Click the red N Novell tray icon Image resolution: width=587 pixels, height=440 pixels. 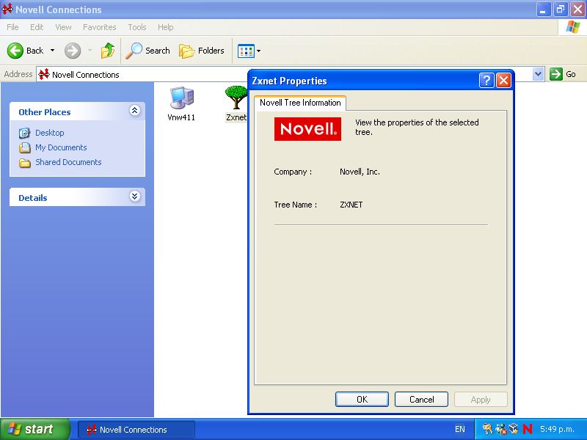tap(528, 429)
